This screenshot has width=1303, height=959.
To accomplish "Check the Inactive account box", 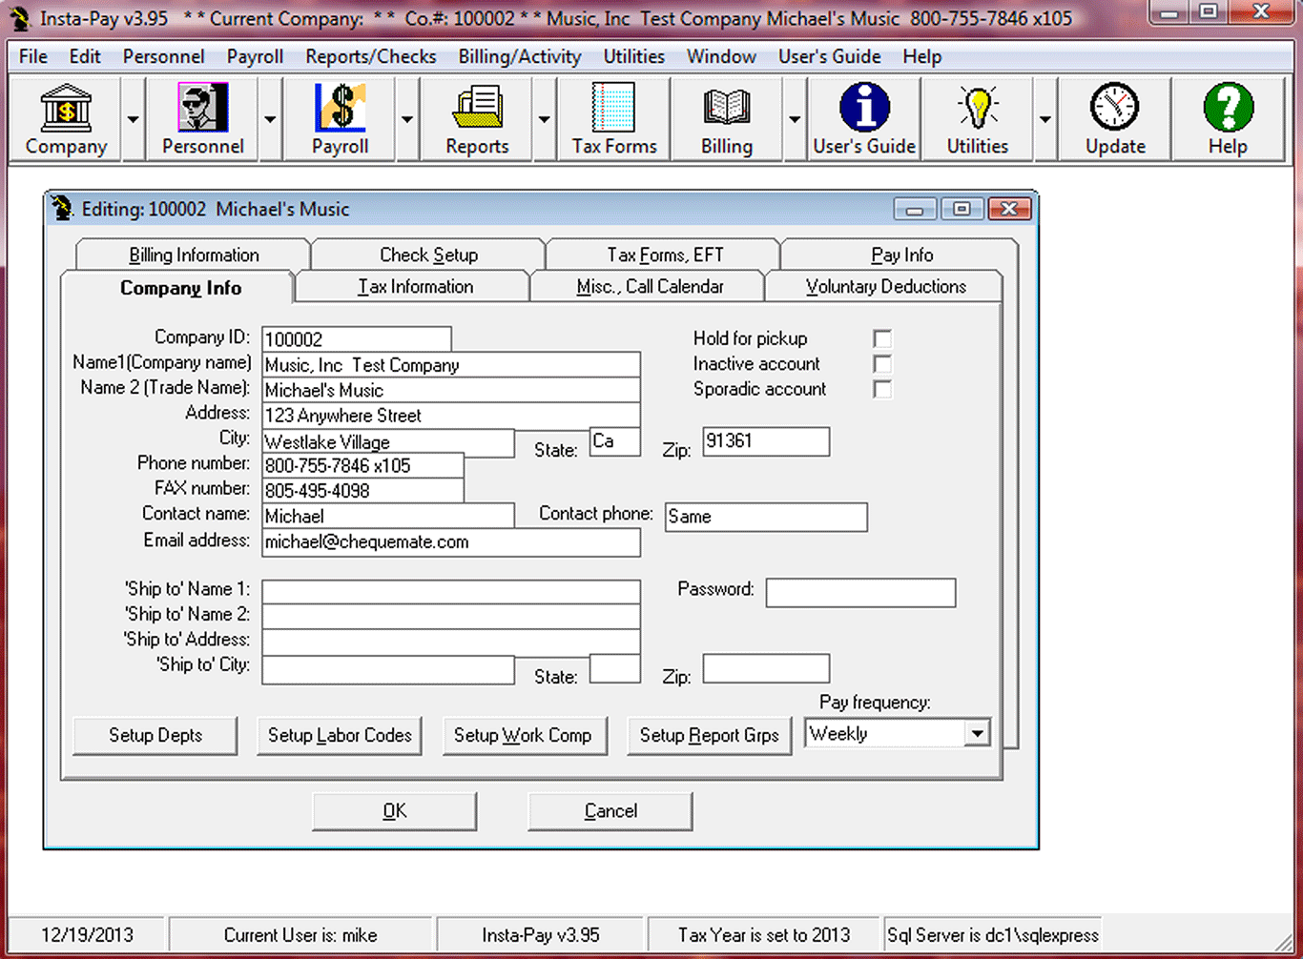I will click(x=882, y=364).
